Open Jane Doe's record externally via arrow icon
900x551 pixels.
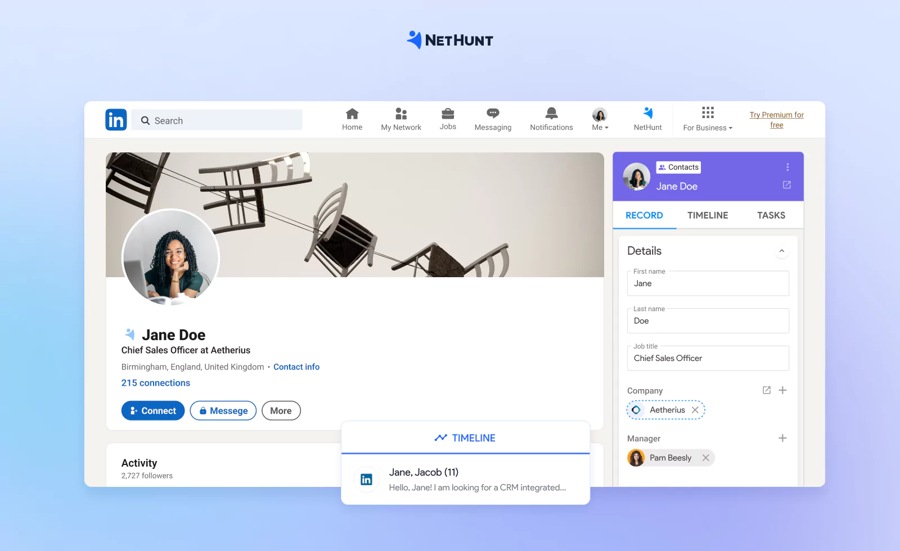coord(786,185)
